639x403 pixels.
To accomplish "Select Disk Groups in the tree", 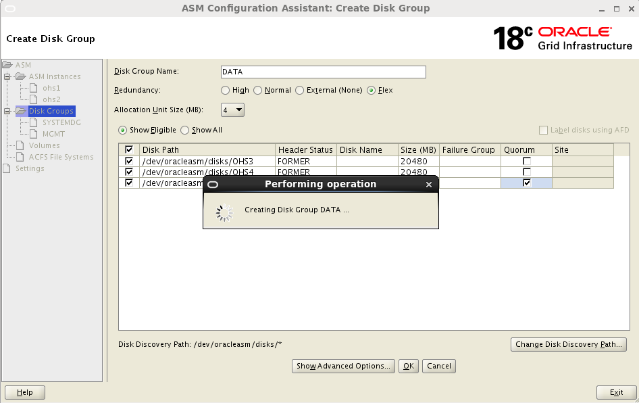I will (51, 111).
